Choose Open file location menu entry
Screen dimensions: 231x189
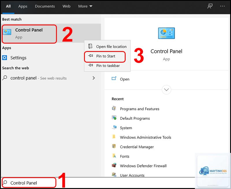click(x=107, y=46)
